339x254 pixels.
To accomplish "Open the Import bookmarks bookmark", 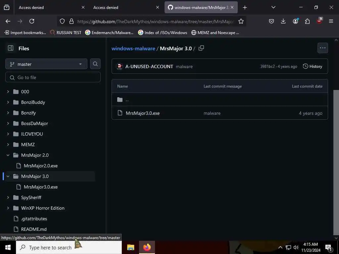I will click(x=25, y=33).
